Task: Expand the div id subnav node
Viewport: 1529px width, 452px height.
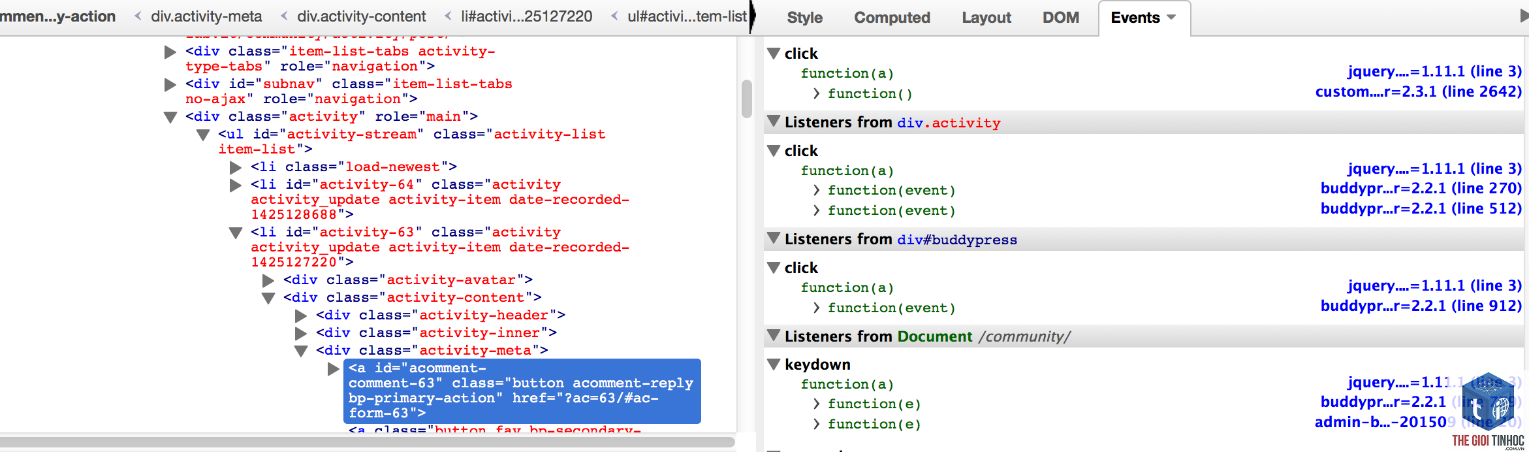Action: (170, 84)
